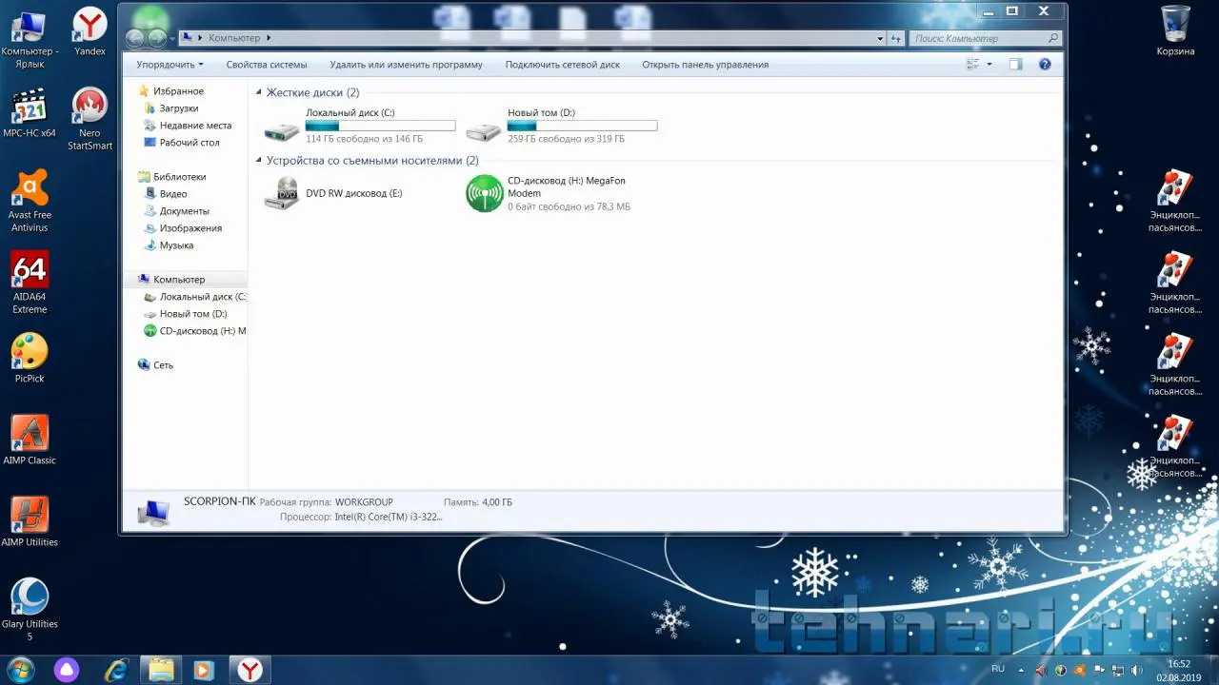Click Свойства системы in the toolbar

tap(267, 65)
